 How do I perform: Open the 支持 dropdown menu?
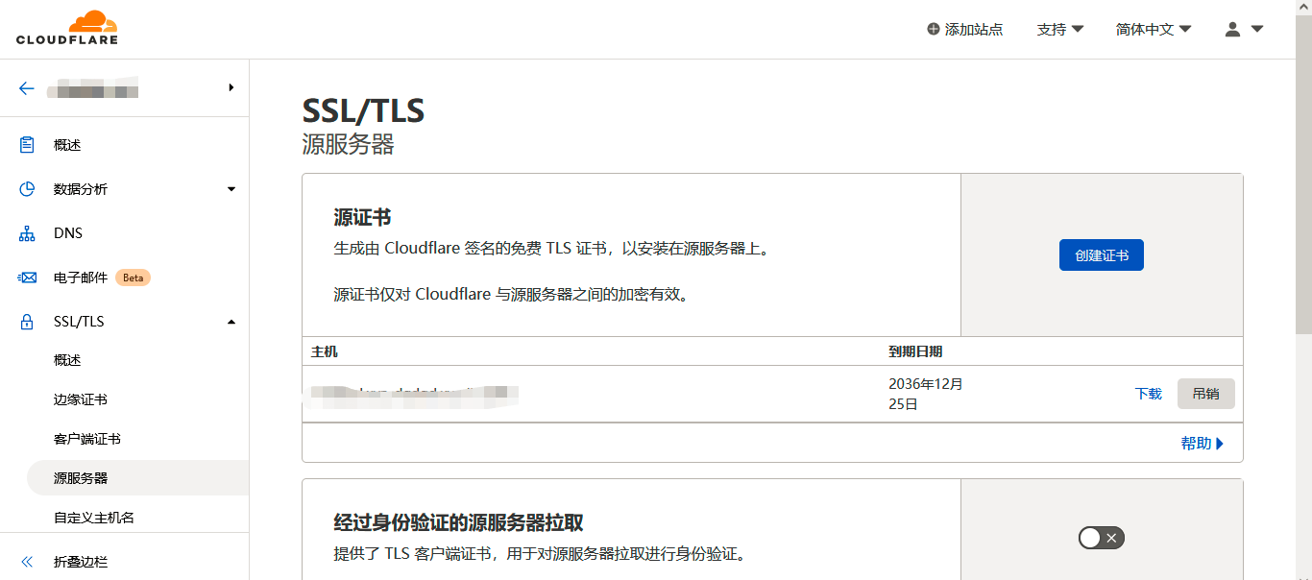(1060, 29)
